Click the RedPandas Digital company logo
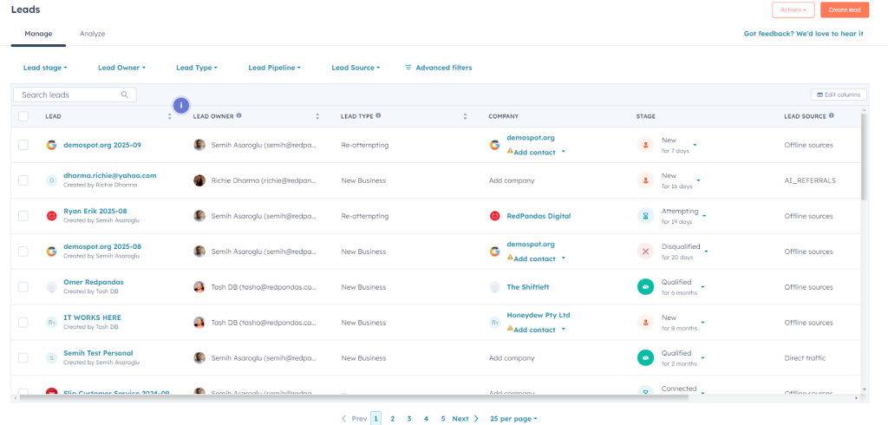The image size is (888, 425). click(x=495, y=216)
